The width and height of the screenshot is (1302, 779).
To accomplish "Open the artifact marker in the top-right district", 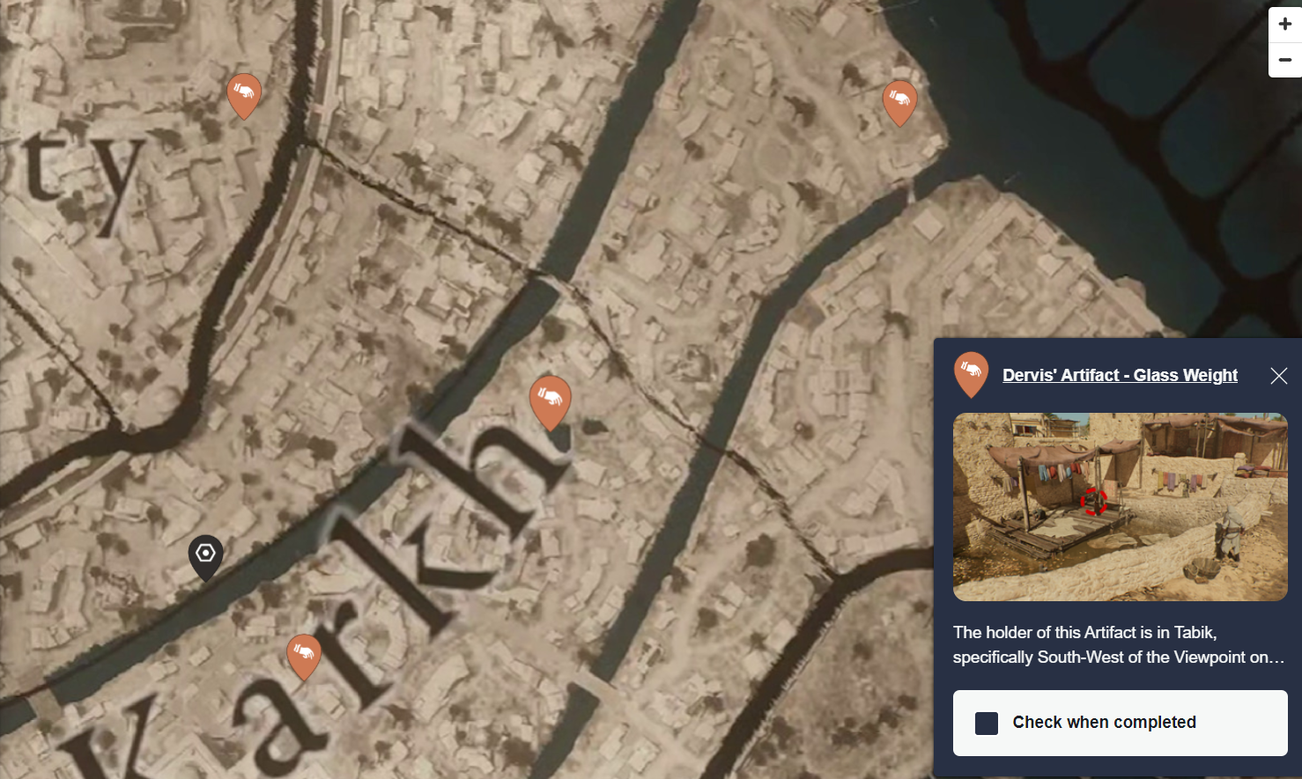I will tap(899, 101).
